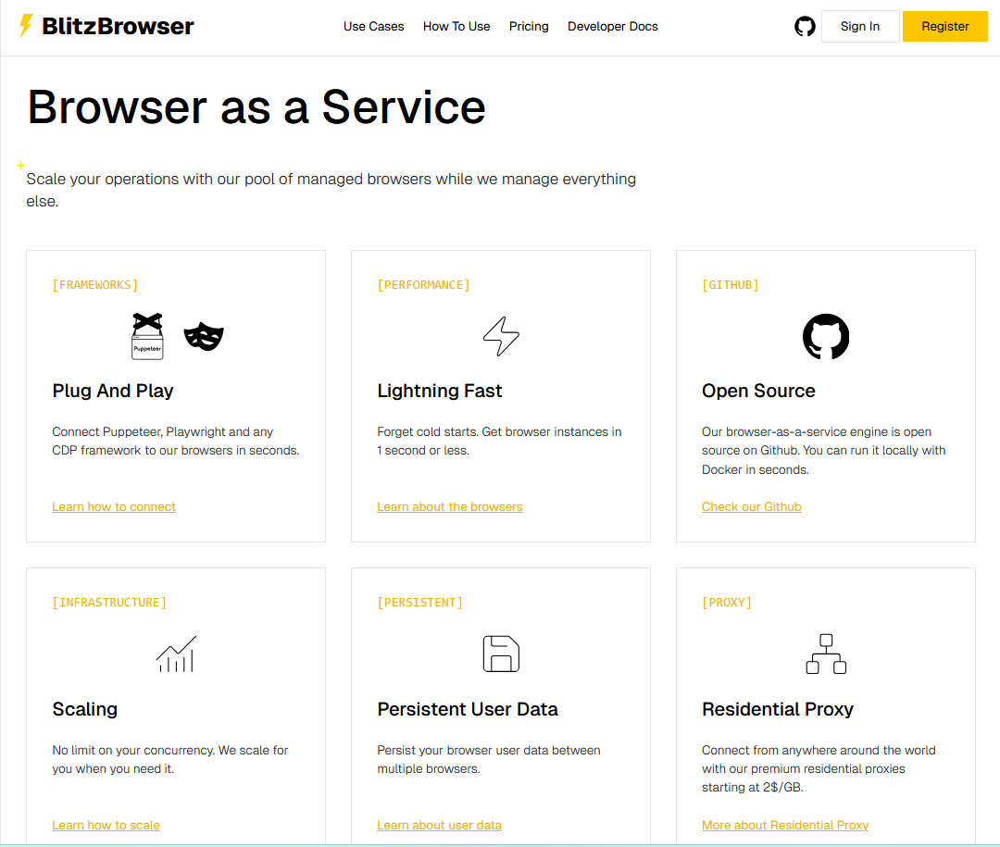Click the BlitzBrowser brand name

[118, 26]
